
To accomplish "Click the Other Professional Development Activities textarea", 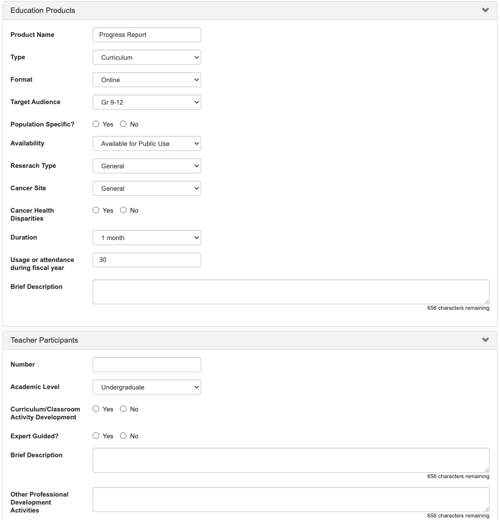I will point(291,499).
